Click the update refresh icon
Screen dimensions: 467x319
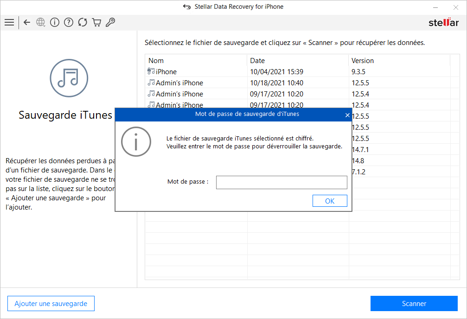tap(83, 22)
